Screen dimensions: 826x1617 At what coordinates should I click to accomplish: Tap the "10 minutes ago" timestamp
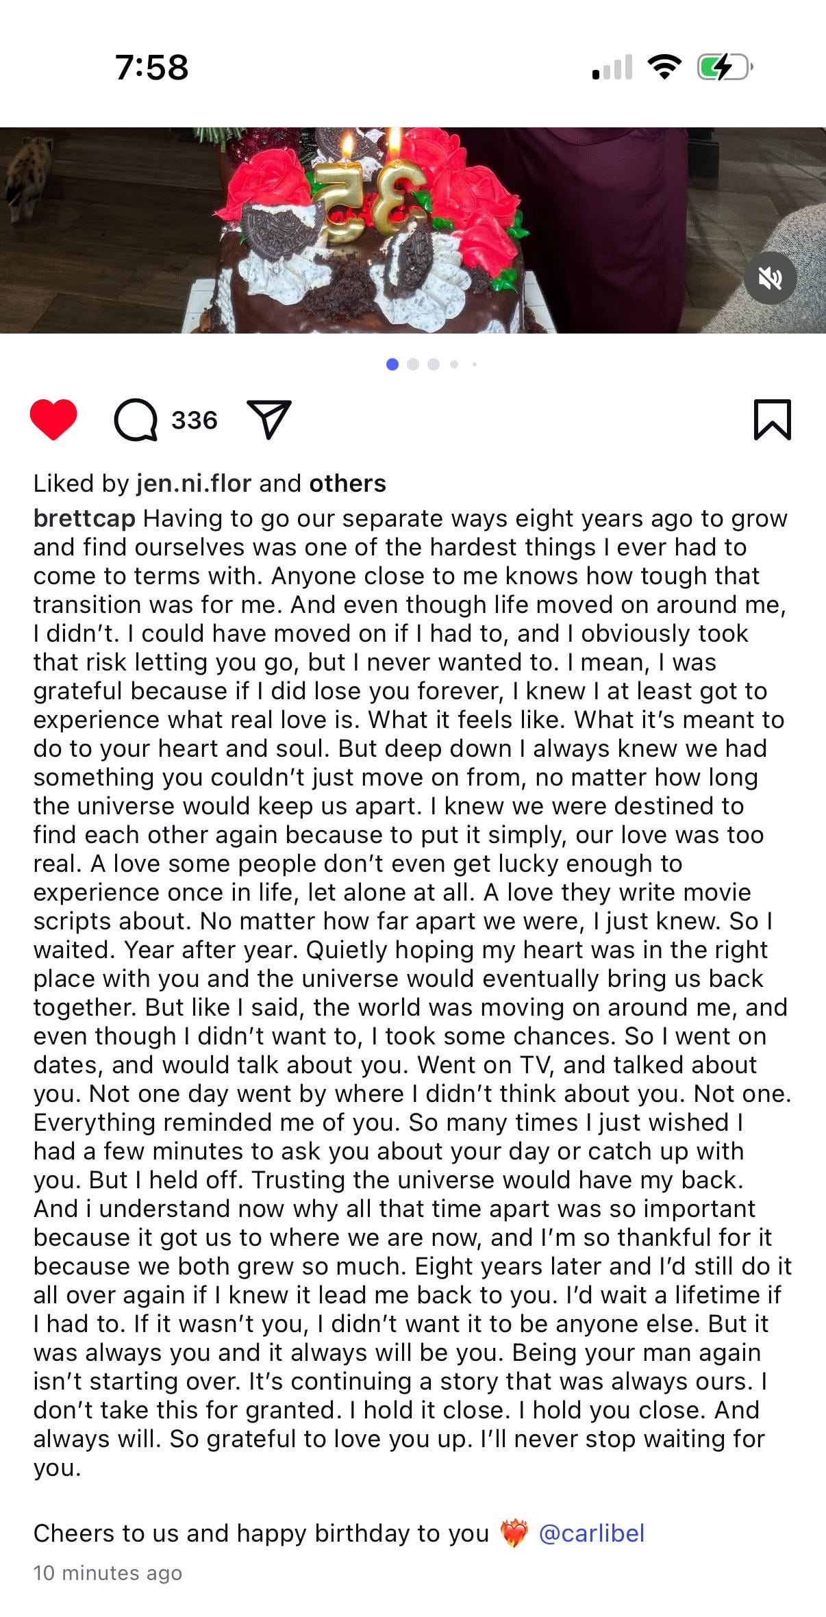pos(108,1573)
